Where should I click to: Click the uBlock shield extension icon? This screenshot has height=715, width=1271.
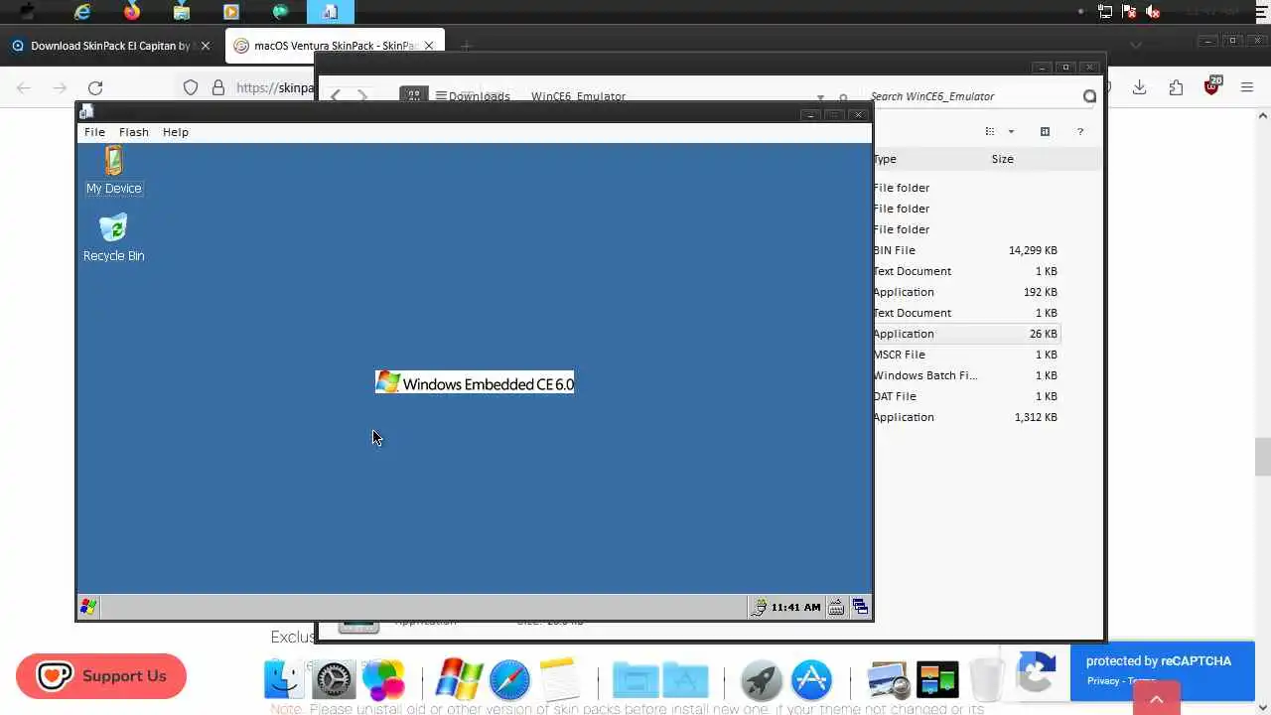(x=1211, y=86)
